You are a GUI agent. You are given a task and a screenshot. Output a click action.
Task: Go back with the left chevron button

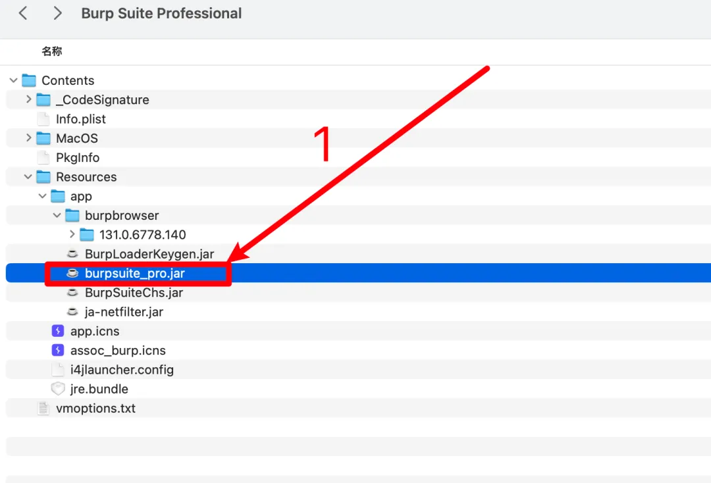pyautogui.click(x=23, y=13)
